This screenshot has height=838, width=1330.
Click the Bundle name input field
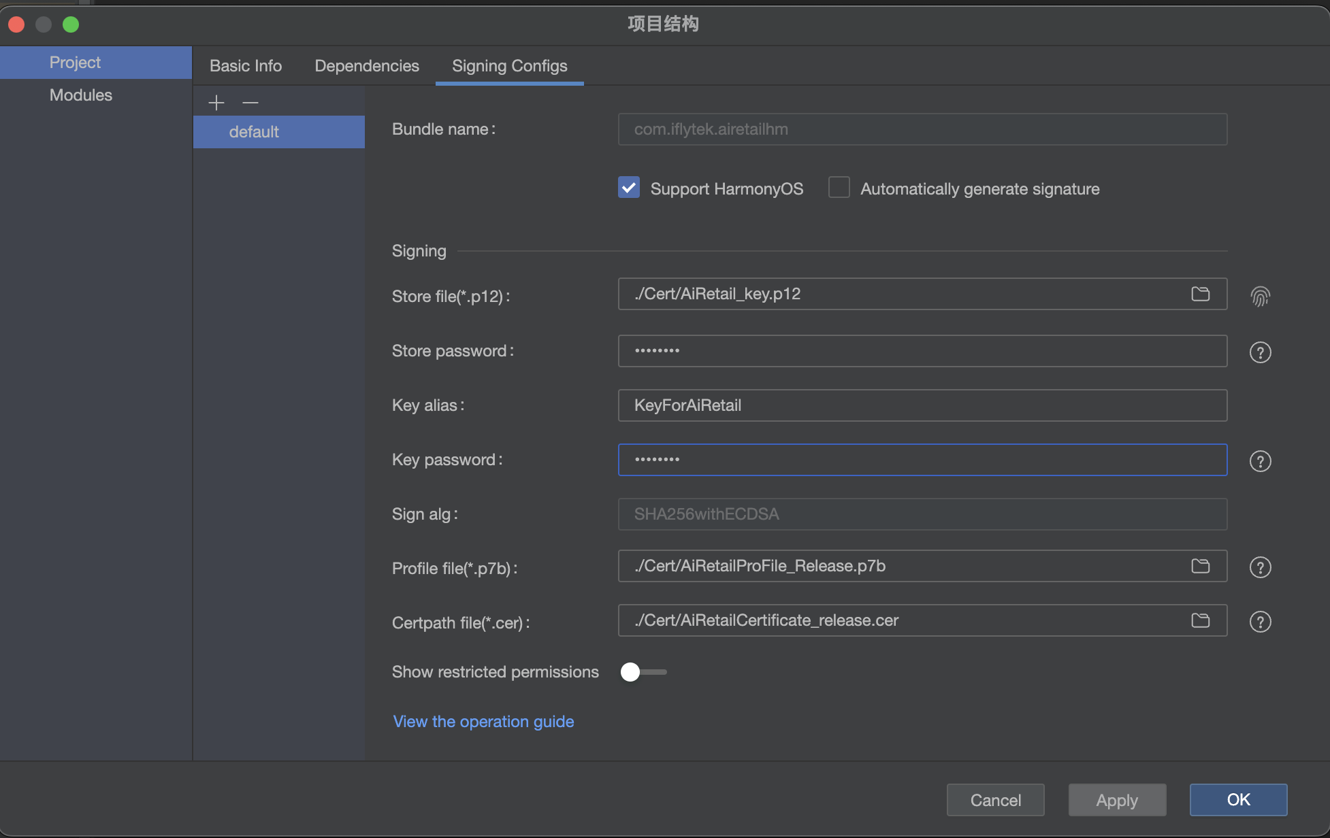(x=923, y=129)
